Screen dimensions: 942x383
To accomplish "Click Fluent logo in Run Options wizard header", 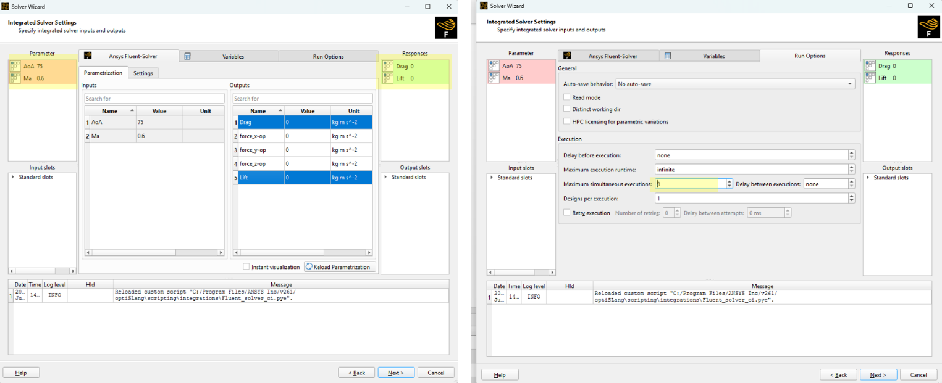I will tap(928, 28).
